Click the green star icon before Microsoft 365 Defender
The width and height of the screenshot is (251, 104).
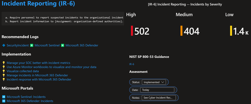pyautogui.click(x=63, y=45)
